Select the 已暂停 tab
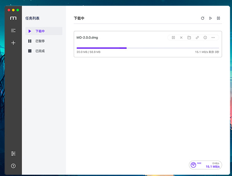 point(44,41)
